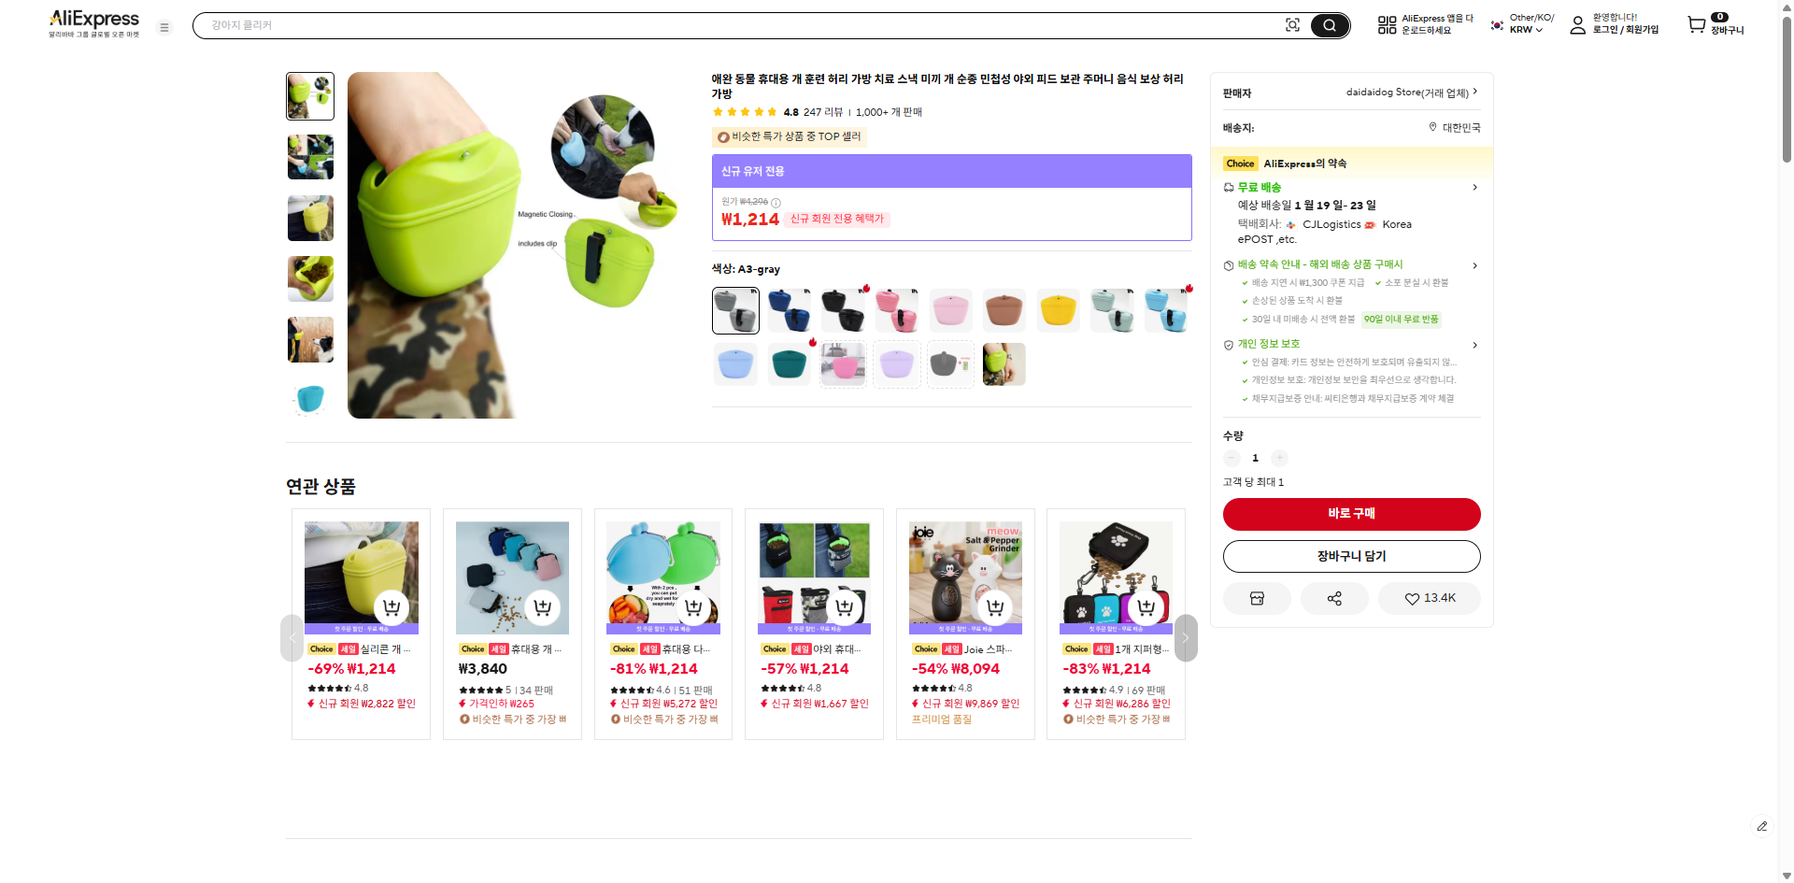
Task: Click the black search magnifier button
Action: click(x=1329, y=25)
